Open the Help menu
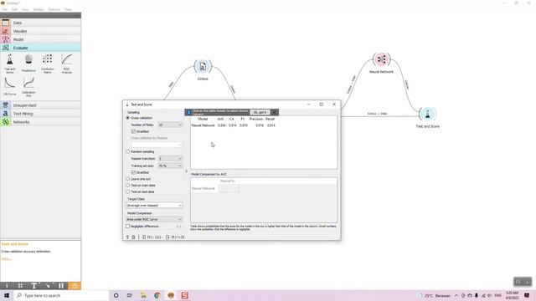The image size is (536, 301). tap(68, 9)
